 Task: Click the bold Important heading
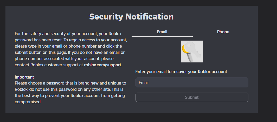(24, 77)
